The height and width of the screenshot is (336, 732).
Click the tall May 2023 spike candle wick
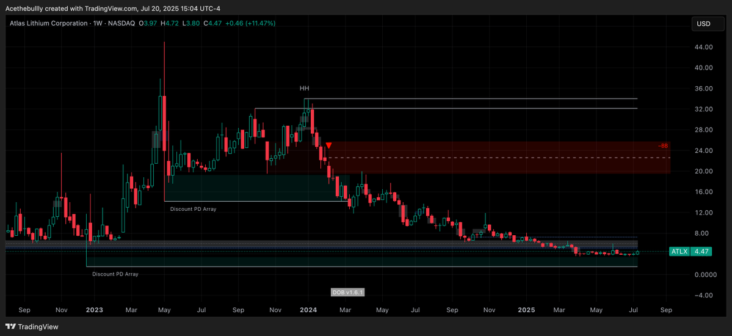pos(164,68)
